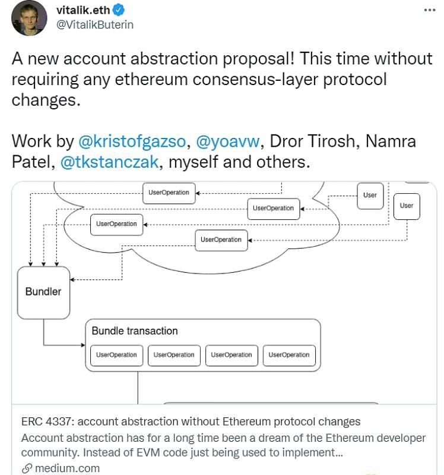This screenshot has height=475, width=444.
Task: Click the article description preview text
Action: pyautogui.click(x=223, y=445)
